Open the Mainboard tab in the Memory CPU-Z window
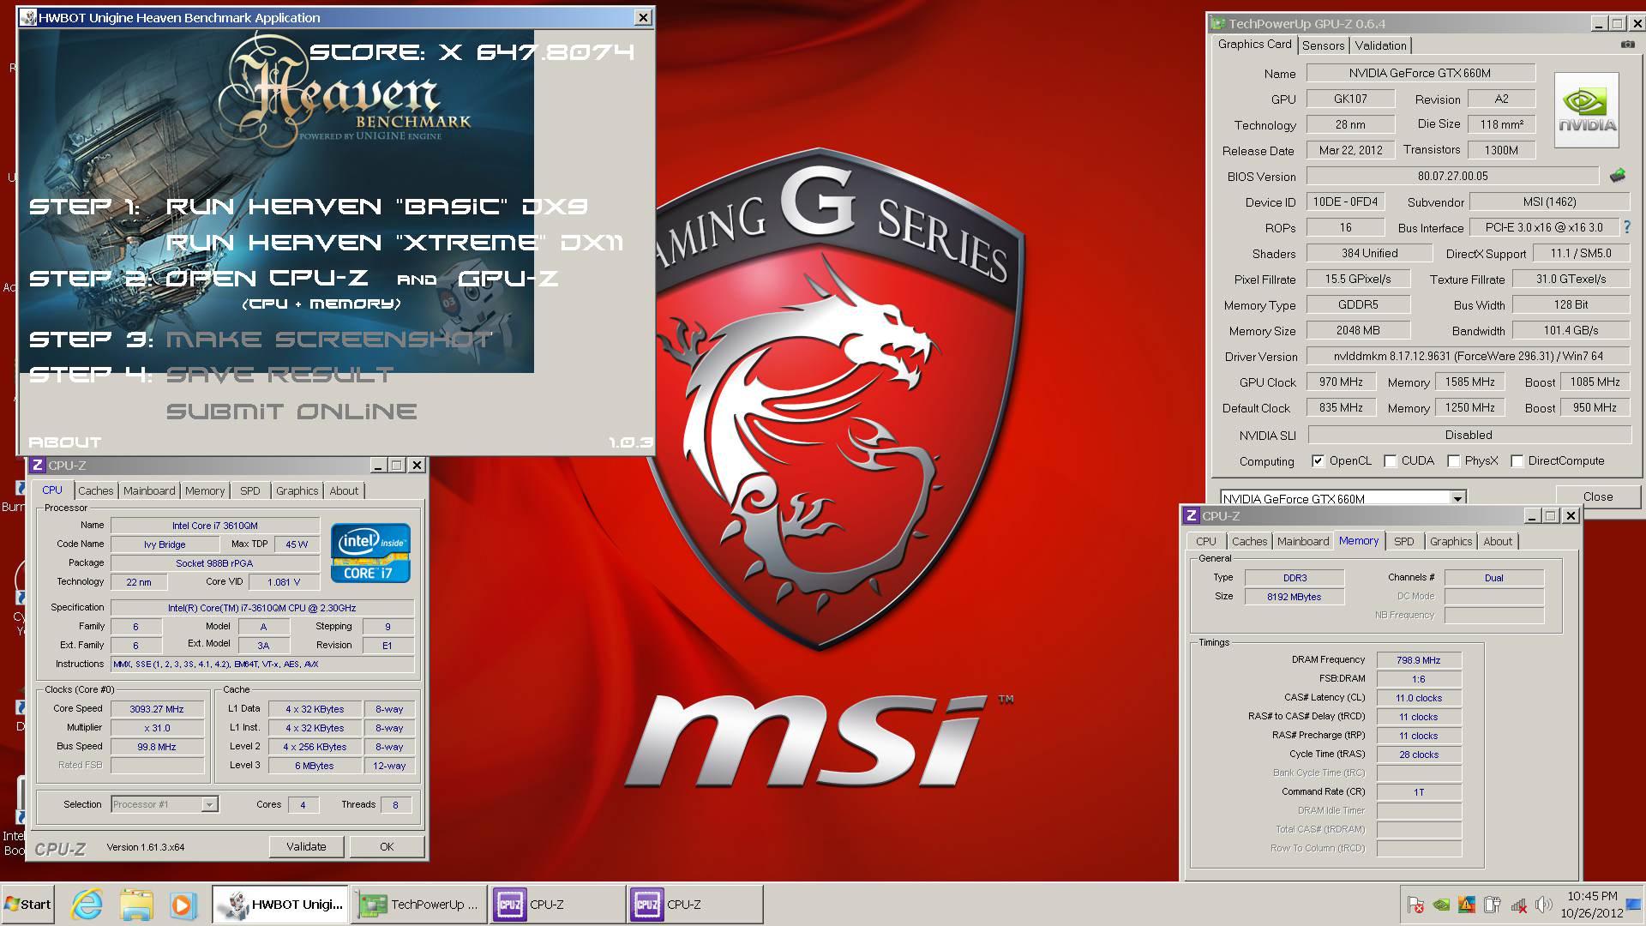Viewport: 1646px width, 926px height. pyautogui.click(x=1303, y=541)
